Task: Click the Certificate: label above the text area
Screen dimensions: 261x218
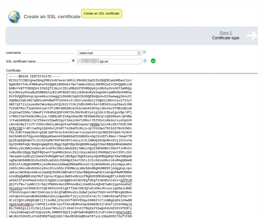Action: [x=13, y=70]
